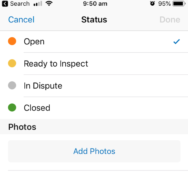The image size is (188, 193).
Task: Click the green Closed status dot
Action: [12, 107]
